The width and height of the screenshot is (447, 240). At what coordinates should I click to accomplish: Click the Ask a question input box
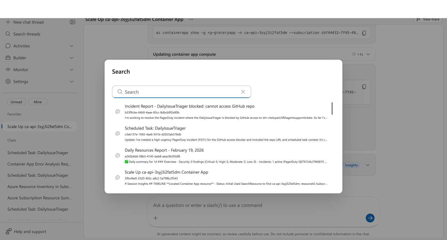tap(263, 205)
